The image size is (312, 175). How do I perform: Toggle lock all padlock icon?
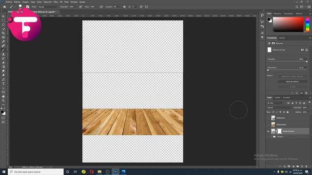pos(288,112)
